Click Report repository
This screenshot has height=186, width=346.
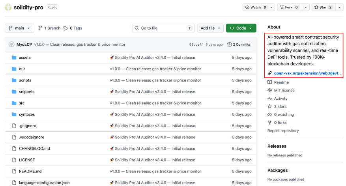tap(283, 131)
